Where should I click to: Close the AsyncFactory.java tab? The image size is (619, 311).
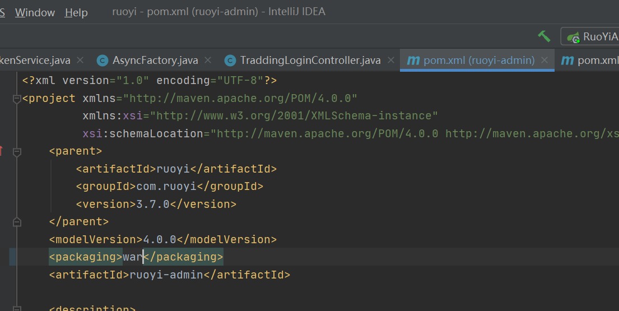pos(208,61)
